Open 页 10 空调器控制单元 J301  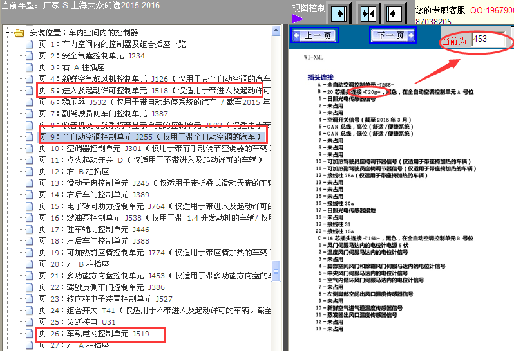coord(154,148)
